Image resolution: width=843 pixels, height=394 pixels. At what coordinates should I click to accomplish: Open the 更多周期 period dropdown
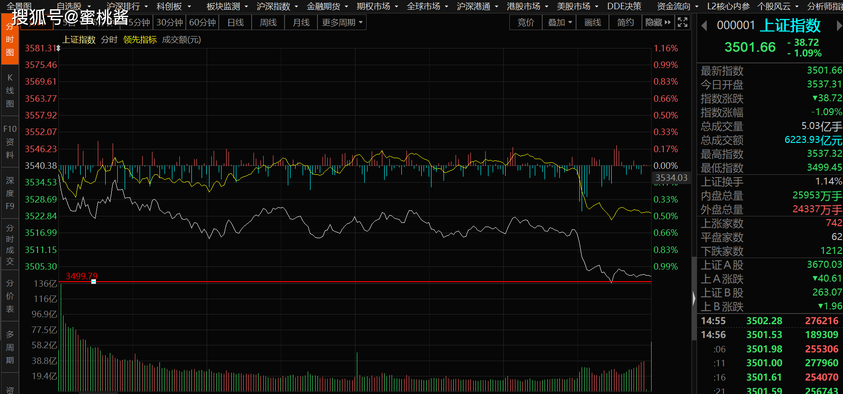point(342,22)
